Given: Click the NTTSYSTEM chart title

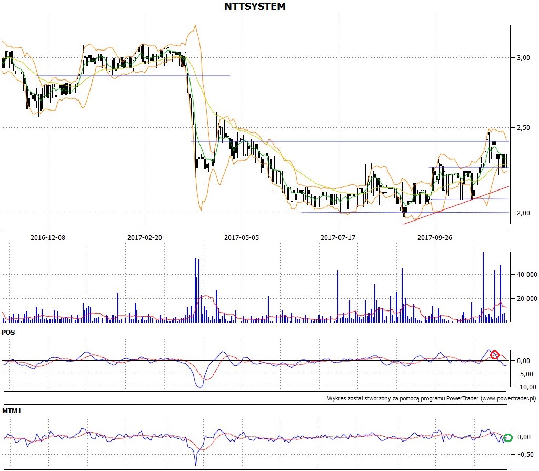Looking at the screenshot, I should pyautogui.click(x=255, y=6).
